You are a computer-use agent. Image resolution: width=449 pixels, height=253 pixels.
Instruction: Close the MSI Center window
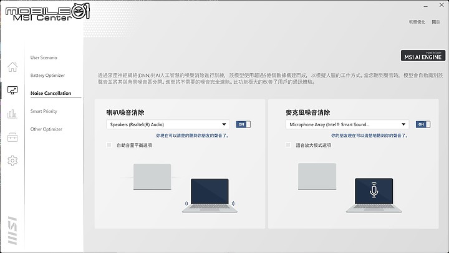(442, 5)
